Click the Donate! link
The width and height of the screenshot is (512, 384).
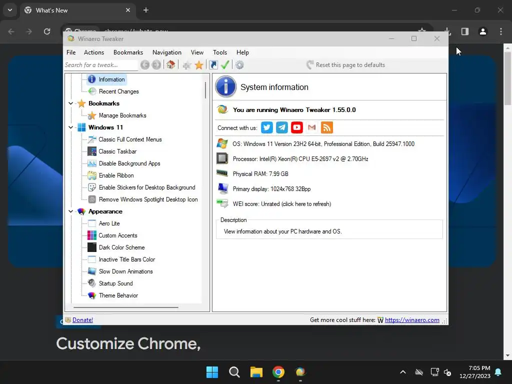[82, 320]
